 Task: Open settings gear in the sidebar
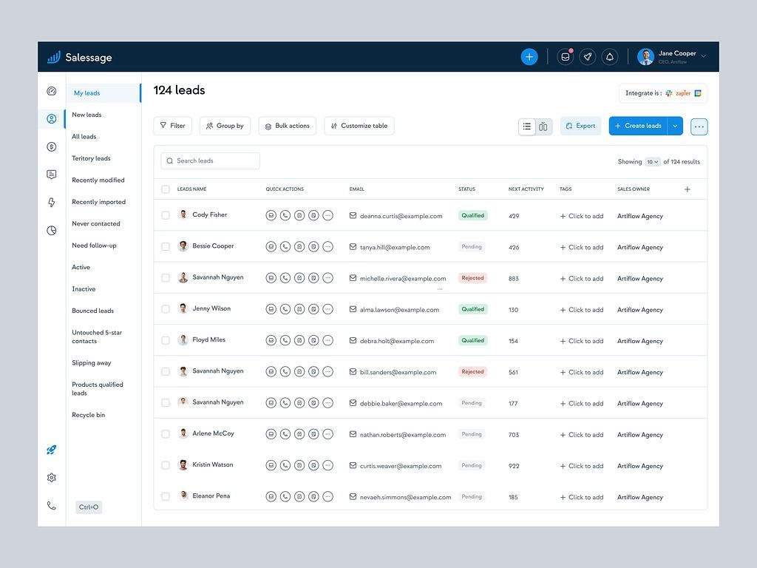point(51,477)
